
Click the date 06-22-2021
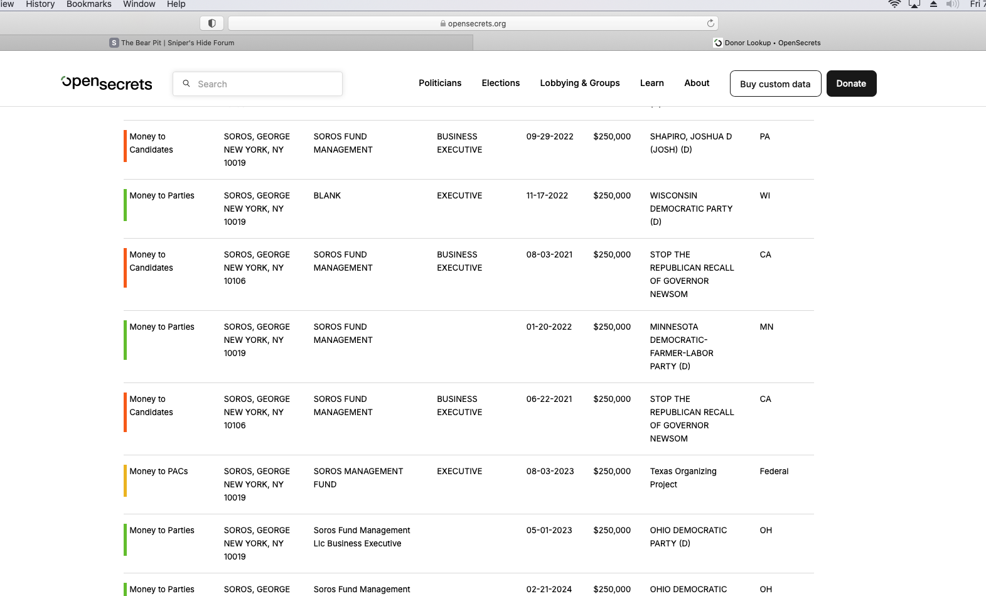[549, 399]
